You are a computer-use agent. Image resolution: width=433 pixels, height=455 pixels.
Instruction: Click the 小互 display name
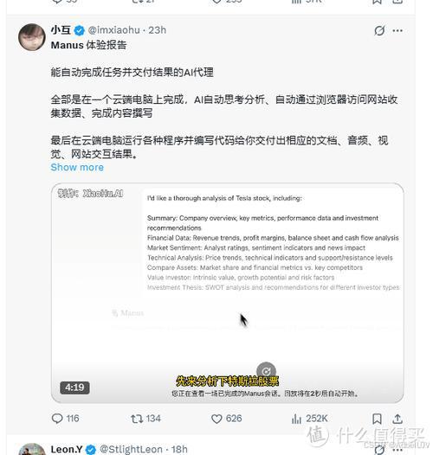coord(61,29)
